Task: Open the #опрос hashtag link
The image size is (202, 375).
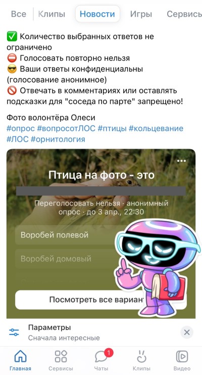Action: (21, 128)
